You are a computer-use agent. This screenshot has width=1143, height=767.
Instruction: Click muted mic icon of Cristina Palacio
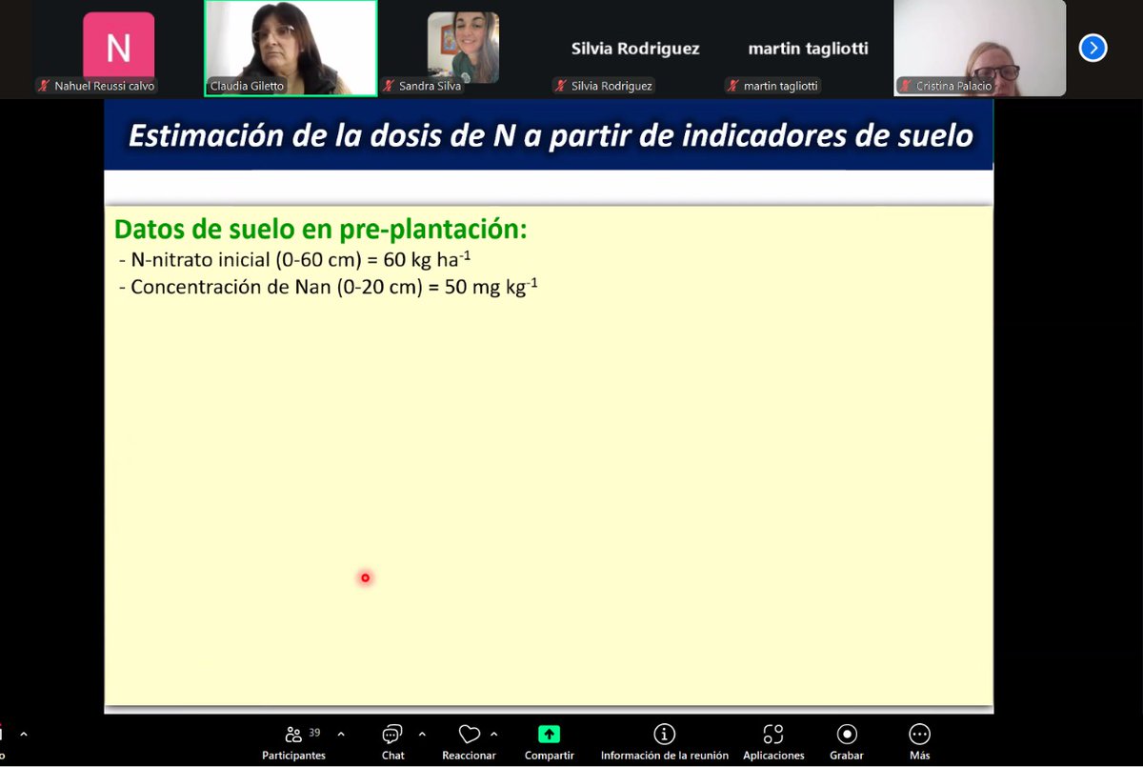906,86
